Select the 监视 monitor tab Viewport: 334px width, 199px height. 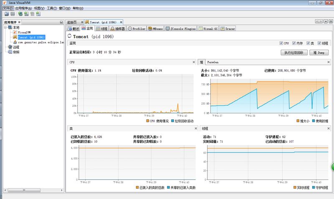[87, 28]
